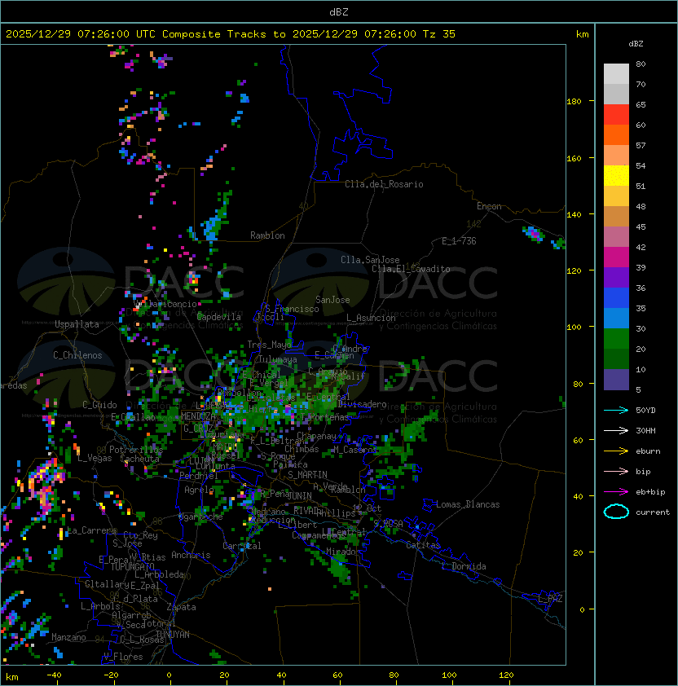Click the 'Clla.del_Rosario' label
This screenshot has height=686, width=678.
(384, 184)
